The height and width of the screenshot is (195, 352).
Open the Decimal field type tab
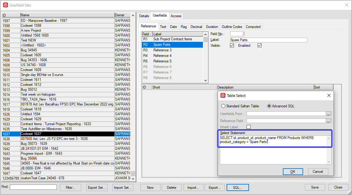click(x=196, y=27)
